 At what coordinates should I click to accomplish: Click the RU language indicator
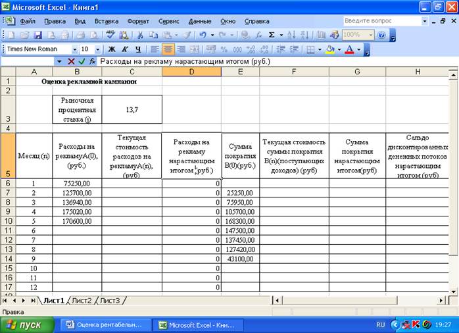[380, 325]
